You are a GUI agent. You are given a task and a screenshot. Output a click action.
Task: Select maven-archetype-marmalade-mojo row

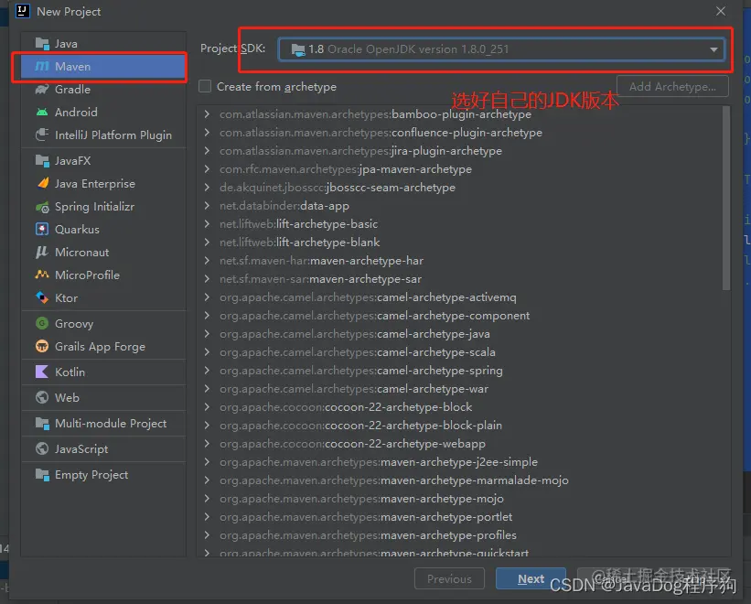(x=460, y=480)
